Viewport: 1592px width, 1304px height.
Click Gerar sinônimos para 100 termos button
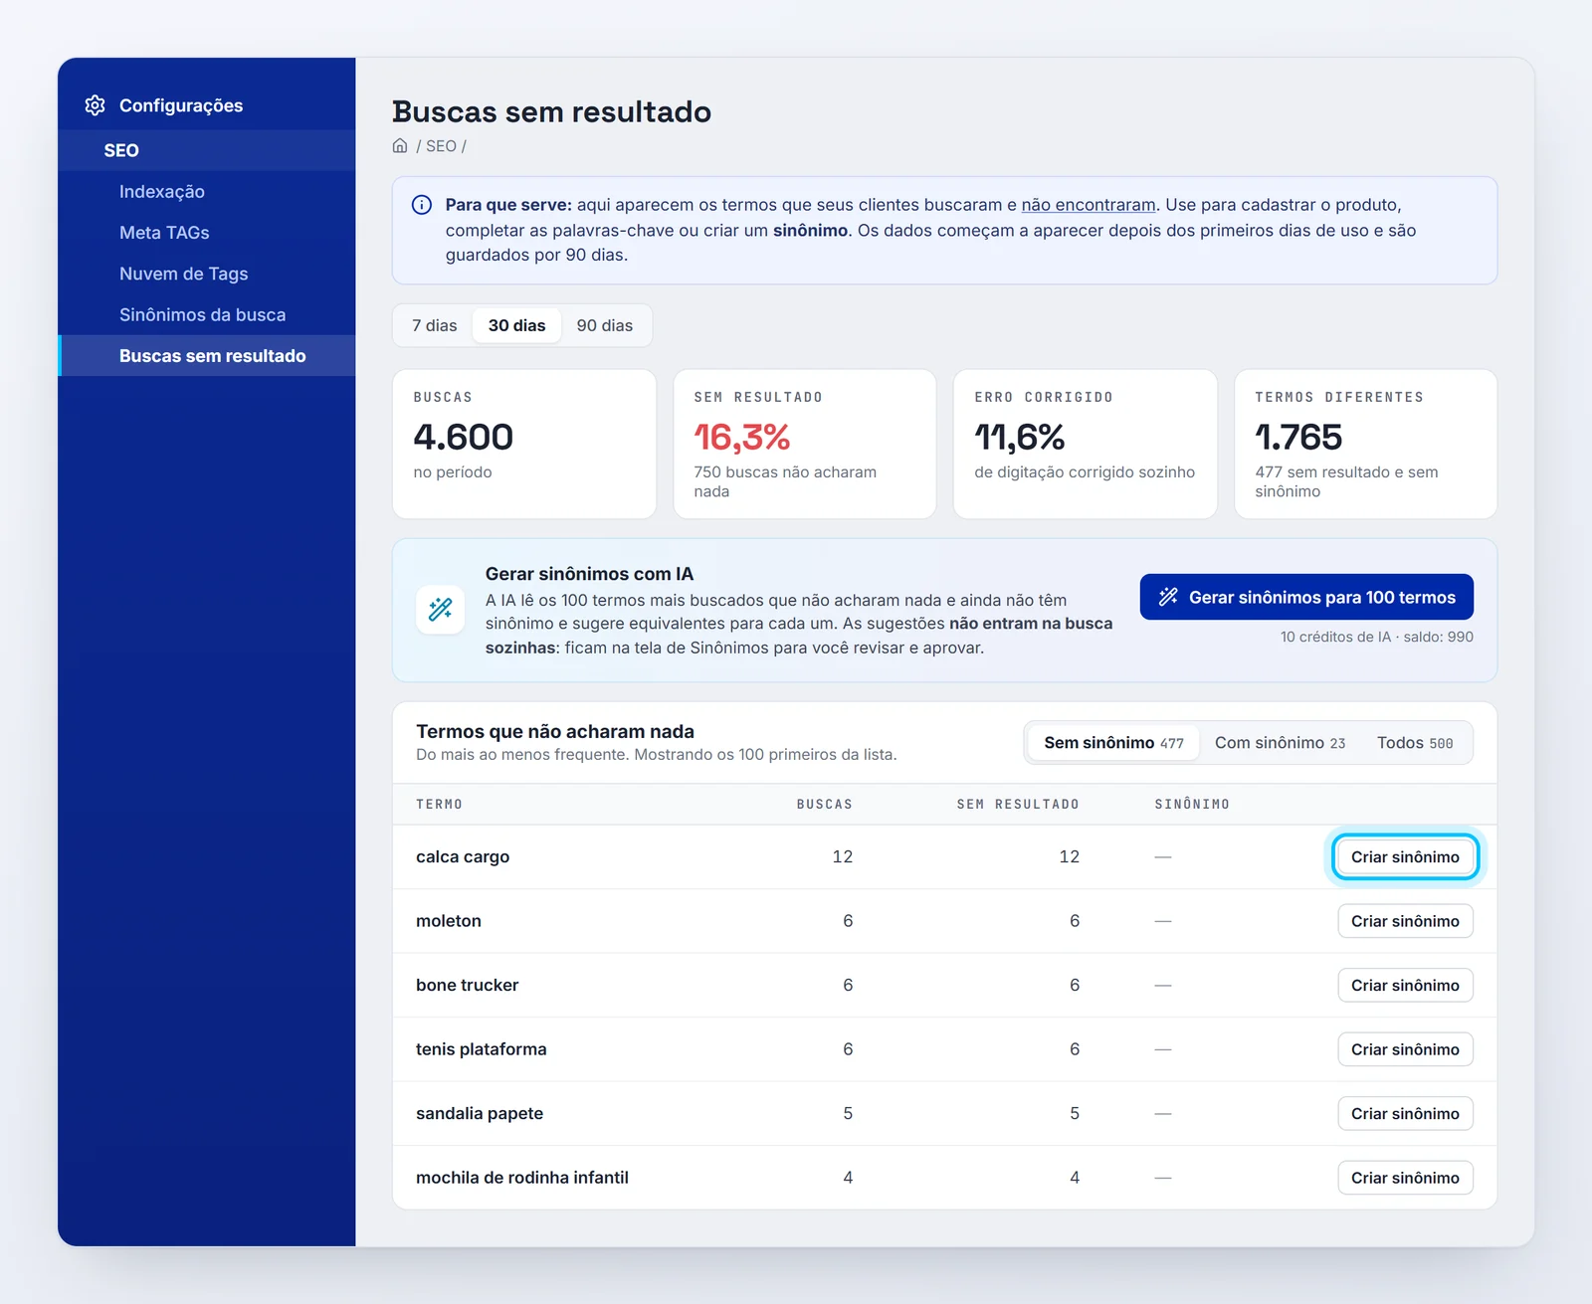click(x=1306, y=597)
